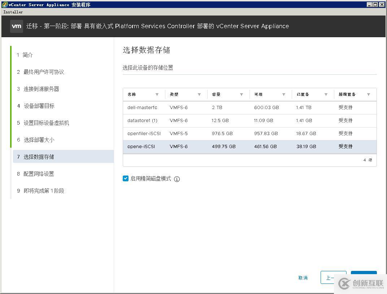Click the vCenter installer title bar icon
387x294 pixels.
tap(4, 4)
